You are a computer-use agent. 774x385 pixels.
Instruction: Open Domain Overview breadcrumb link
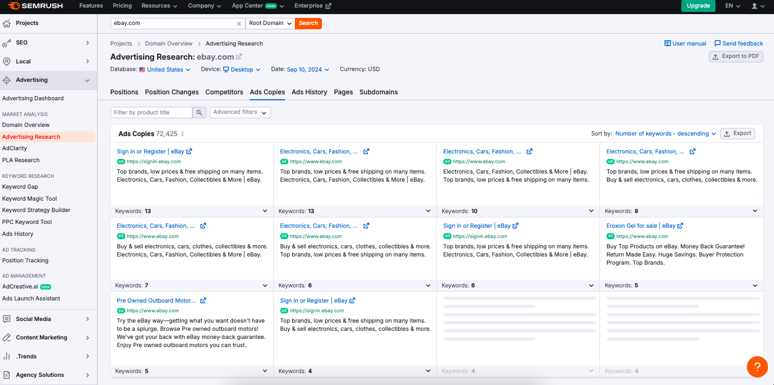click(x=169, y=43)
